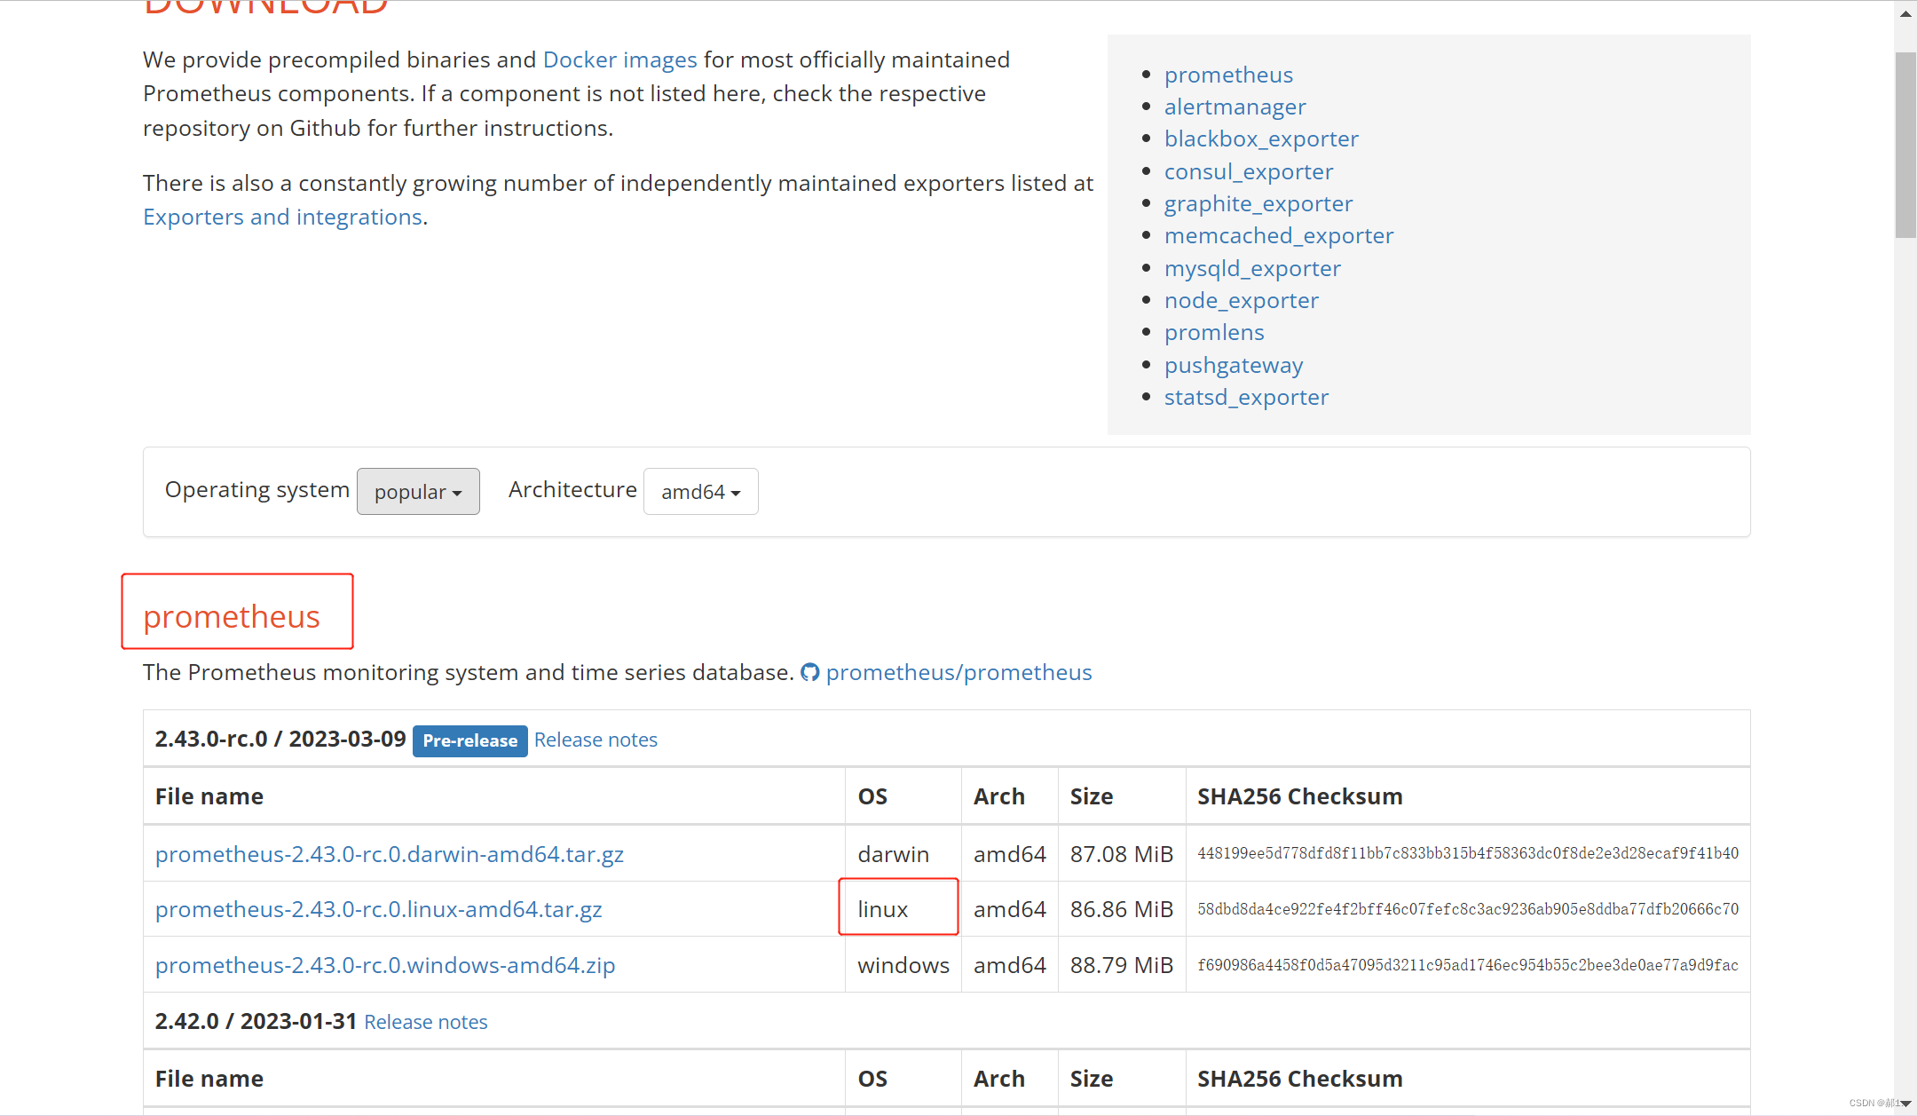Image resolution: width=1917 pixels, height=1116 pixels.
Task: Click the vertical scrollbar thumb
Action: 1905,145
